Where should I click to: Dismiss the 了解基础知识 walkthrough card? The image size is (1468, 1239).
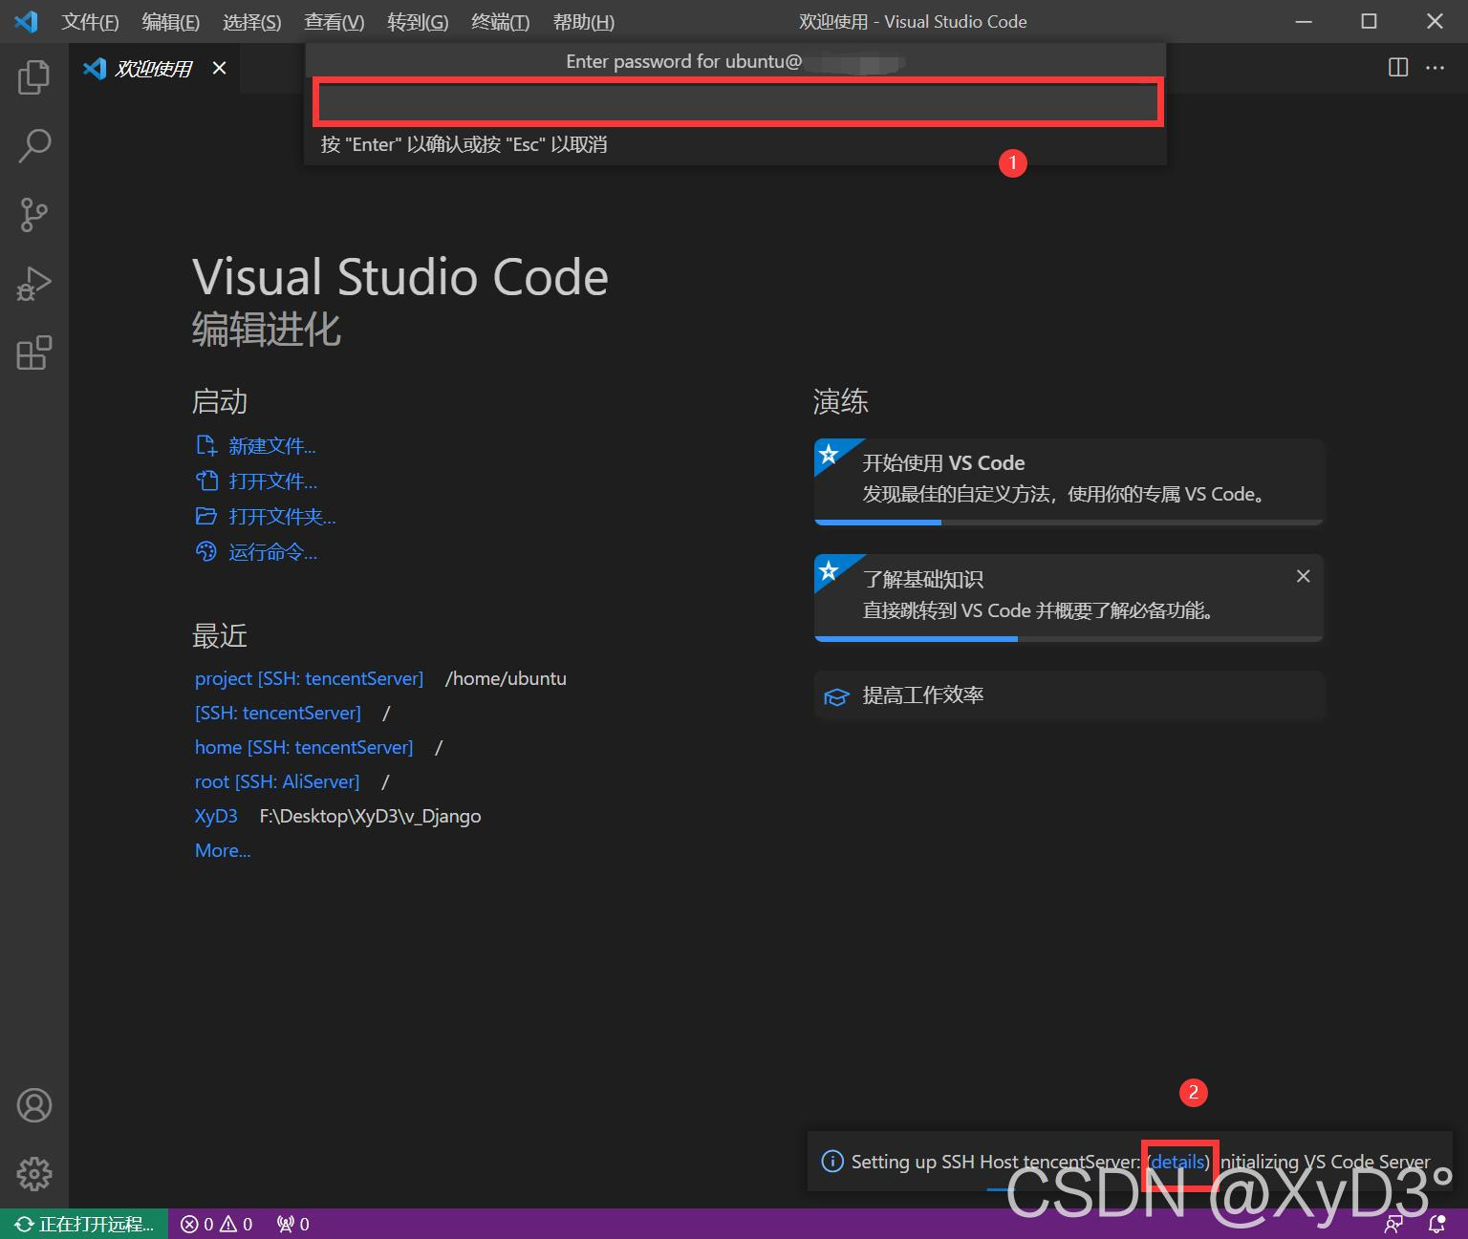click(x=1303, y=576)
